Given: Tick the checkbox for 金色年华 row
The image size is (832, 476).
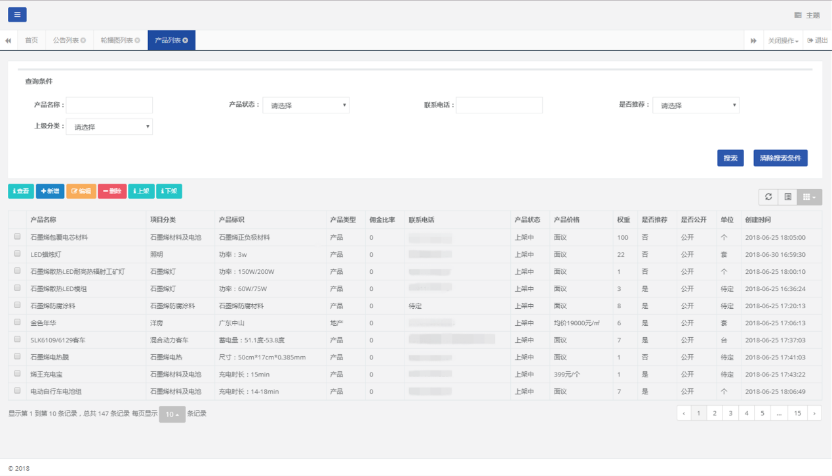Looking at the screenshot, I should 18,323.
